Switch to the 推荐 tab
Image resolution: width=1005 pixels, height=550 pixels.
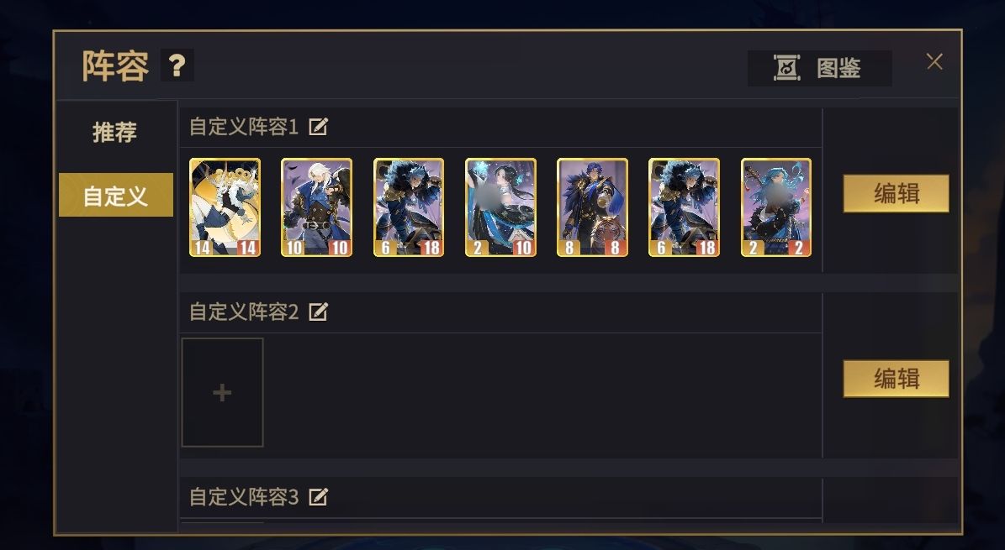[x=114, y=132]
